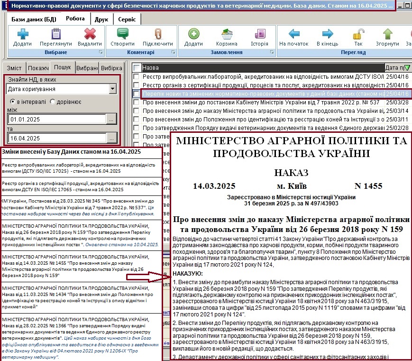Select the 'в інтервалі' radio button
The image size is (412, 361).
[x=13, y=102]
